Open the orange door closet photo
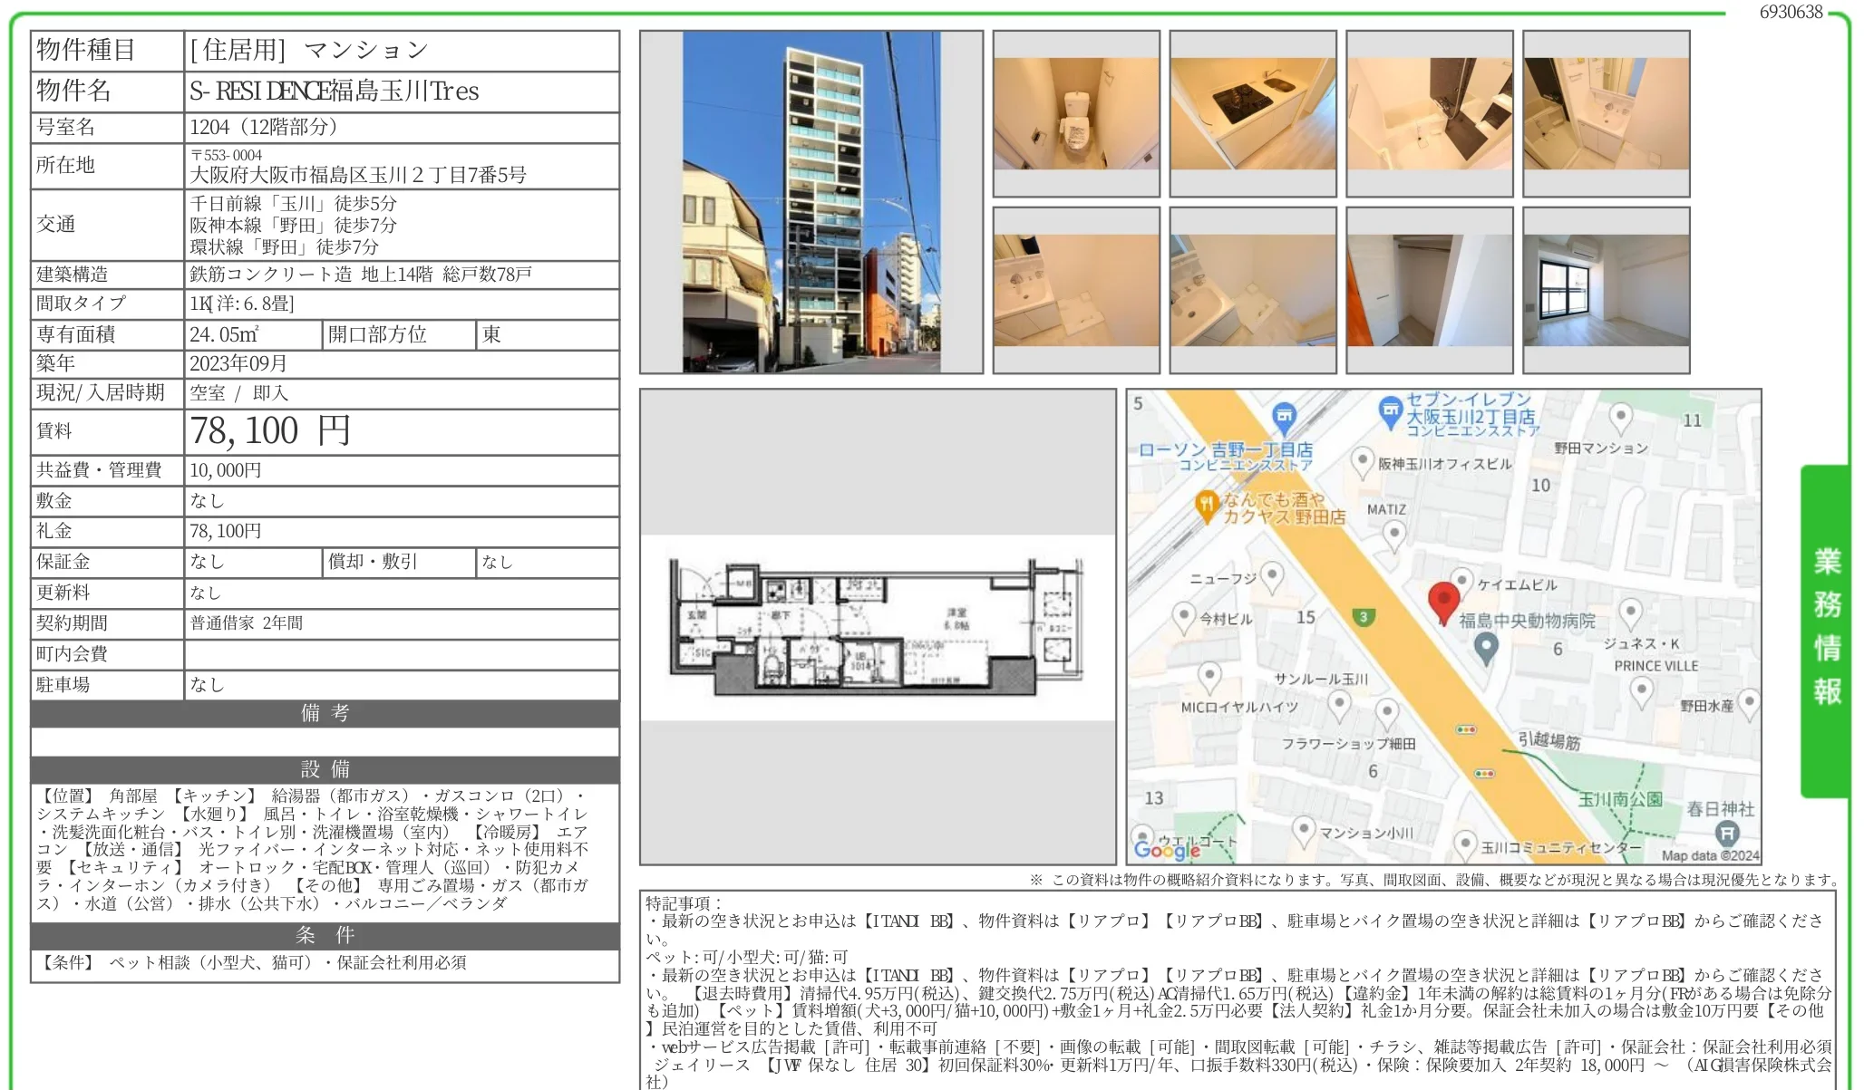The image size is (1864, 1090). (x=1430, y=291)
